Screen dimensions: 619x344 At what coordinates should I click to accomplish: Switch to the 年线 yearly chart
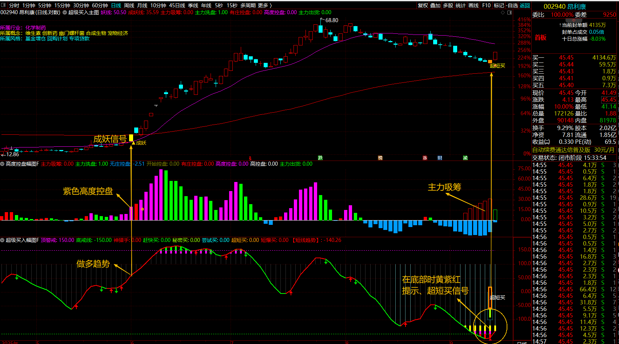tap(206, 5)
